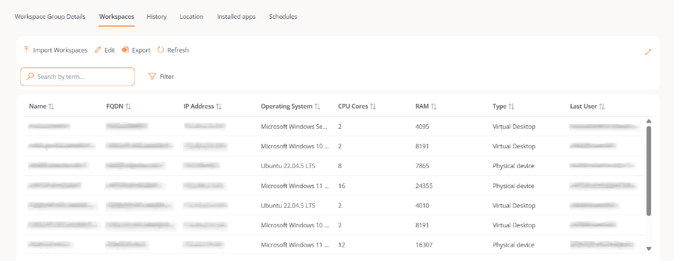The height and width of the screenshot is (261, 674).
Task: Open the Schedules tab
Action: coord(283,17)
